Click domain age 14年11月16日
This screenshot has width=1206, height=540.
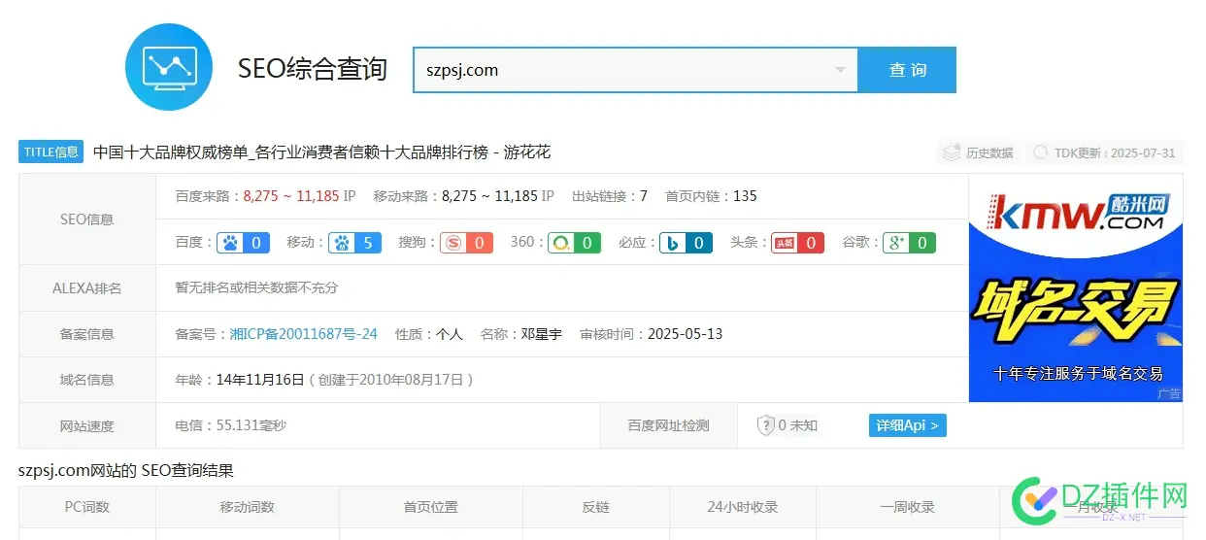pos(260,380)
